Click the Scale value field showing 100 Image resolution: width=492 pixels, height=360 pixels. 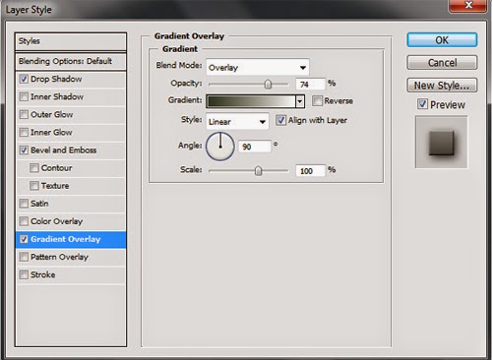pyautogui.click(x=310, y=171)
